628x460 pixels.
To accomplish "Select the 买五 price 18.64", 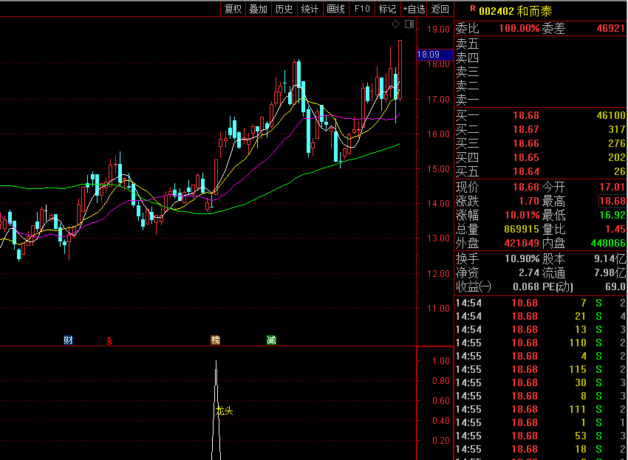I will (526, 172).
